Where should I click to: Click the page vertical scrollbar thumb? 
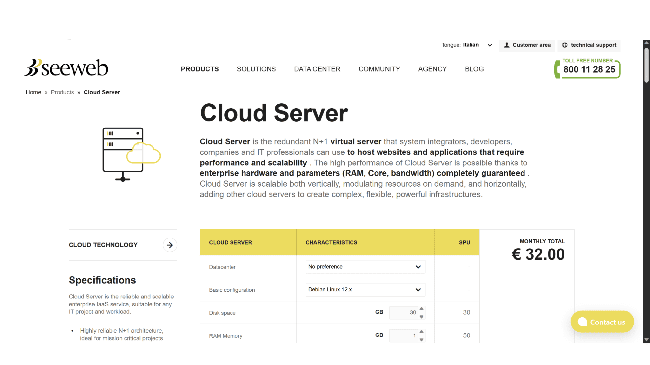[646, 65]
